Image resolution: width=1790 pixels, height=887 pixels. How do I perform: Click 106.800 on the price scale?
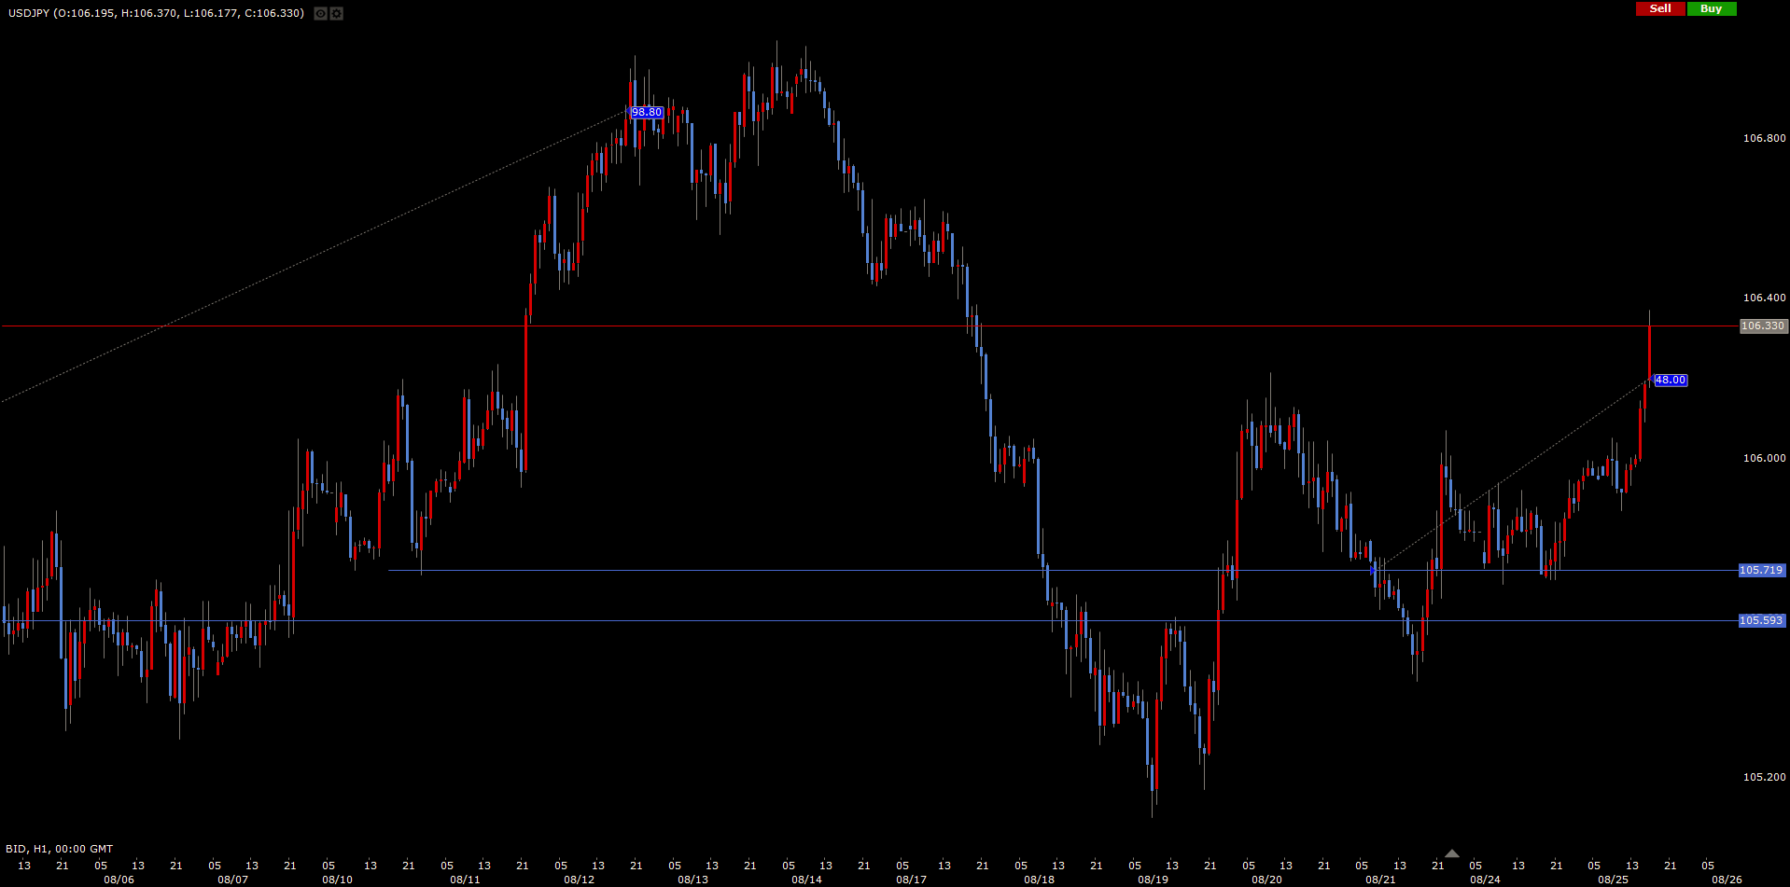pos(1764,138)
